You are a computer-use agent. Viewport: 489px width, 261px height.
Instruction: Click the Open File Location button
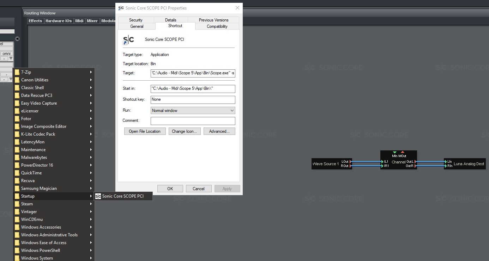[145, 131]
